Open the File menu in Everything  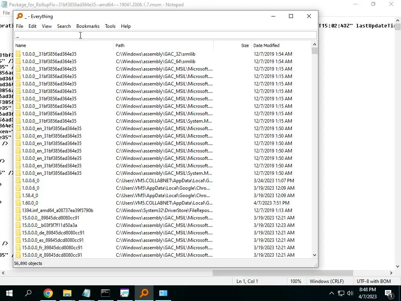(20, 26)
